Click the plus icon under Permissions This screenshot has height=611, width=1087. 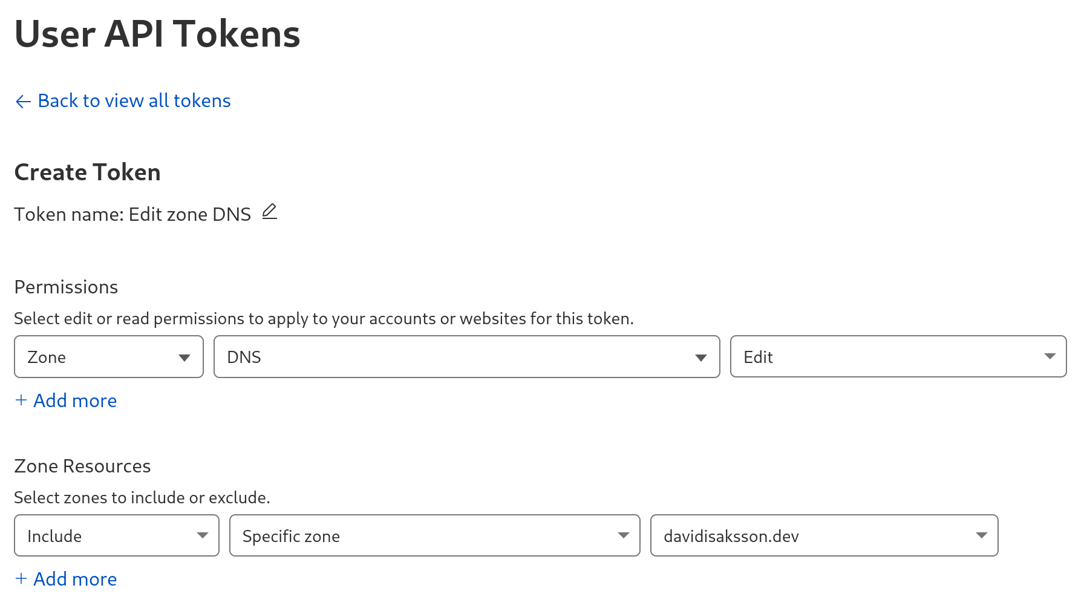point(21,400)
